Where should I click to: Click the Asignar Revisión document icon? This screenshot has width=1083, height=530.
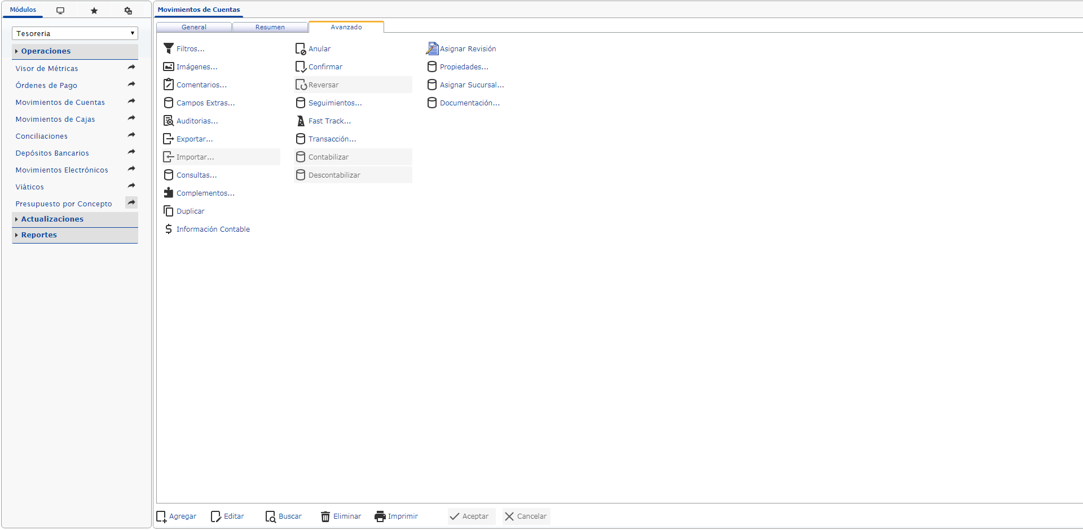(432, 48)
